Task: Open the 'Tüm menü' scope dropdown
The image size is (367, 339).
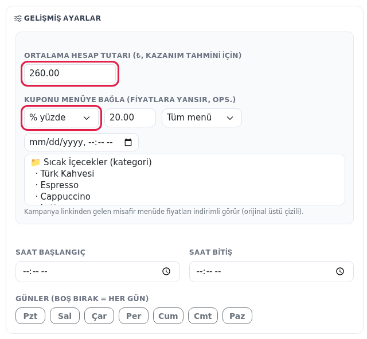Action: coord(202,118)
